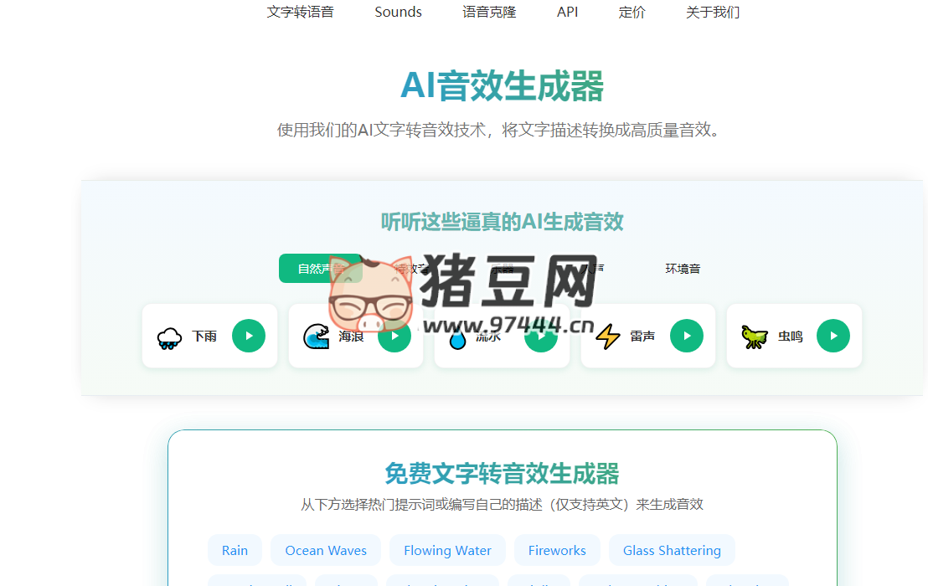Play the 下雨 sound effect
Viewport: 928px width, 586px height.
pos(248,335)
